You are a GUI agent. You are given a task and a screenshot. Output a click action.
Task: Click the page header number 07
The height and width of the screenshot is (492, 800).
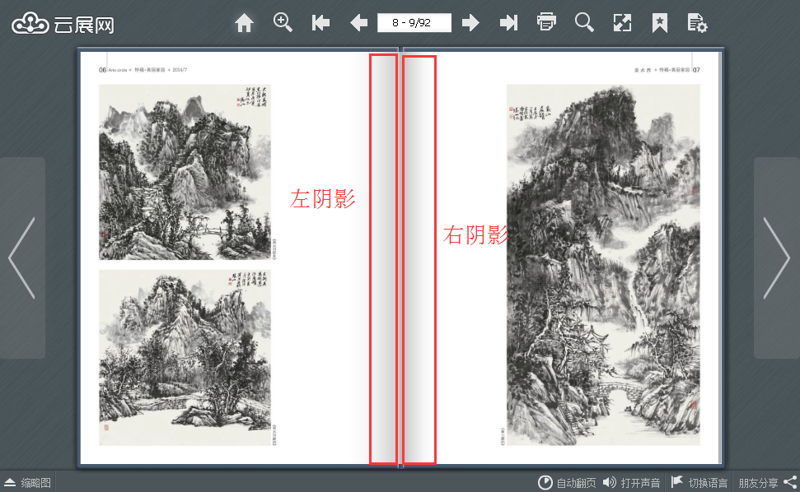coord(696,70)
